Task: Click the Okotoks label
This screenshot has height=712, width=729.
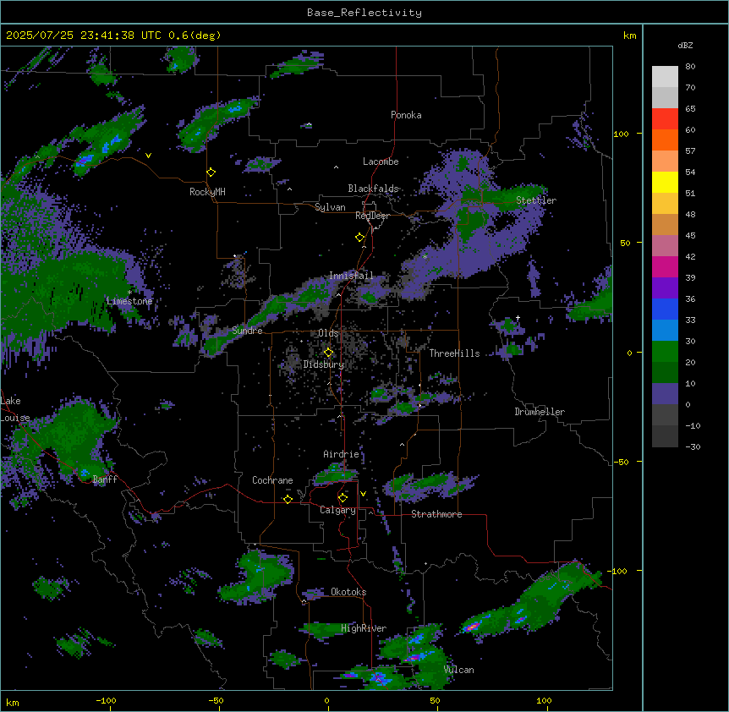Action: pos(348,592)
